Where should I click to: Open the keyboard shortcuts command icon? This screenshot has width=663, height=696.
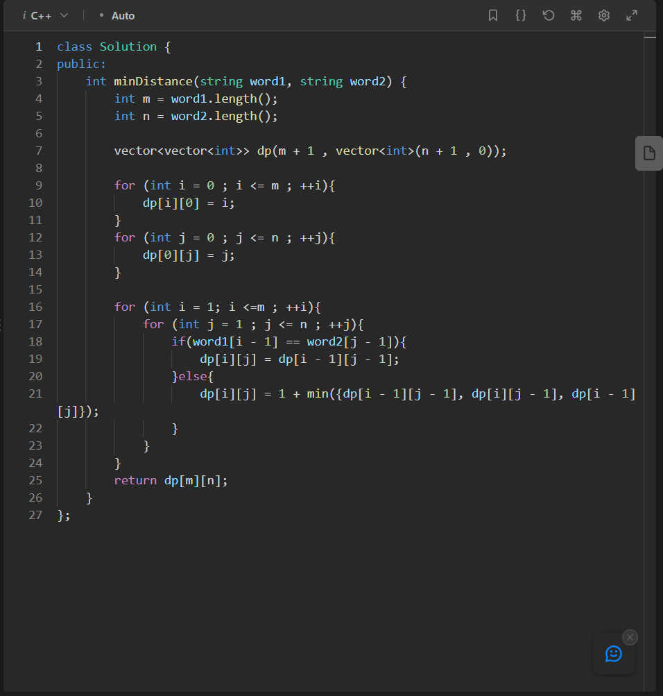coord(576,15)
